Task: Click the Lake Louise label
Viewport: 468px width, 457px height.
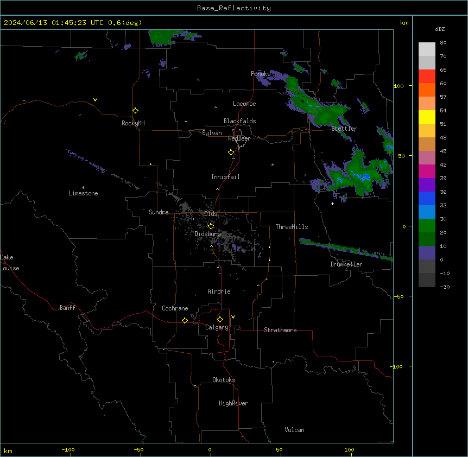Action: (10, 263)
